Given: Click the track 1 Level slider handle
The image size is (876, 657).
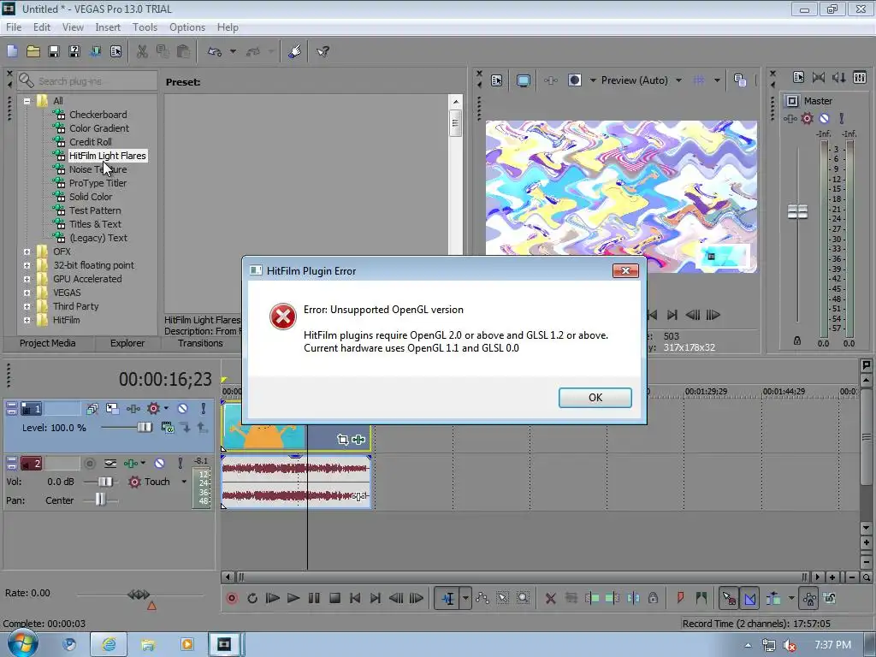Looking at the screenshot, I should tap(144, 428).
